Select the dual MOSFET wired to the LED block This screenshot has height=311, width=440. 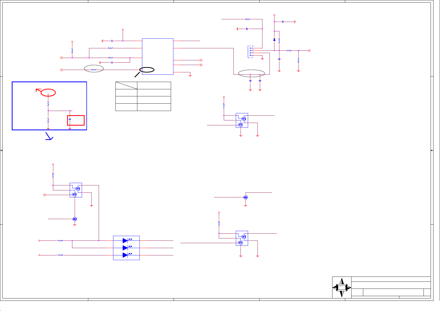point(76,190)
